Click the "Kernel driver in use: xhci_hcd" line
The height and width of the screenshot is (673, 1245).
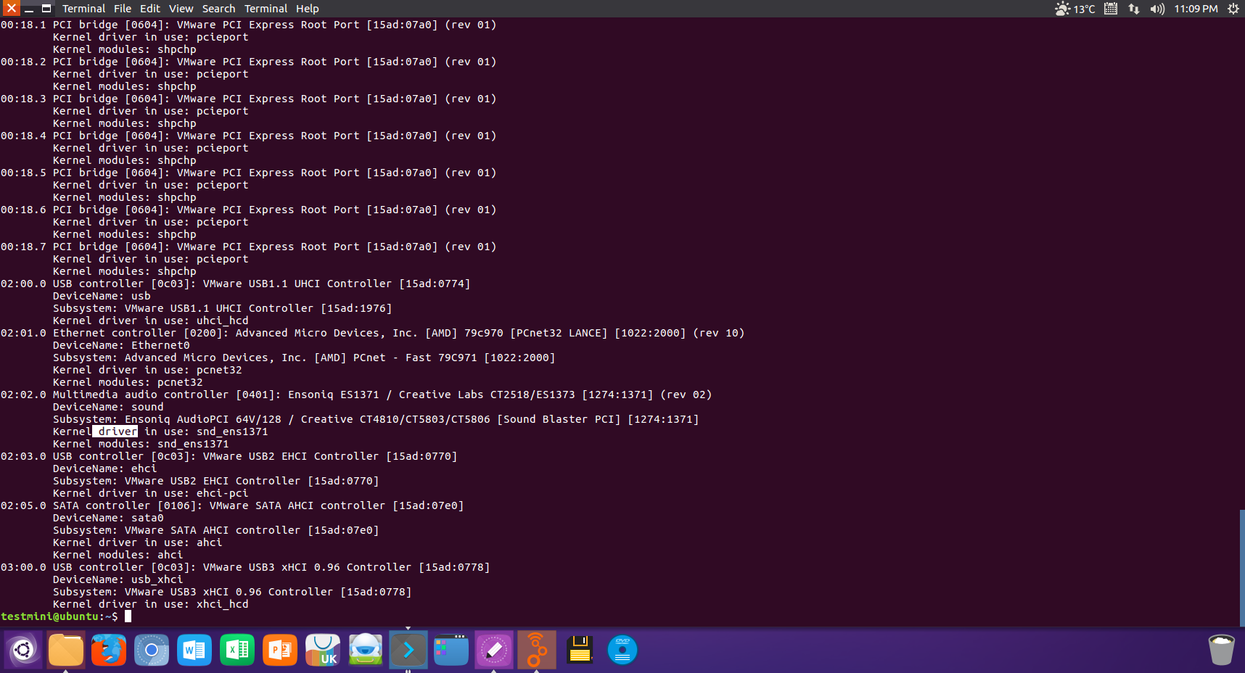[151, 604]
